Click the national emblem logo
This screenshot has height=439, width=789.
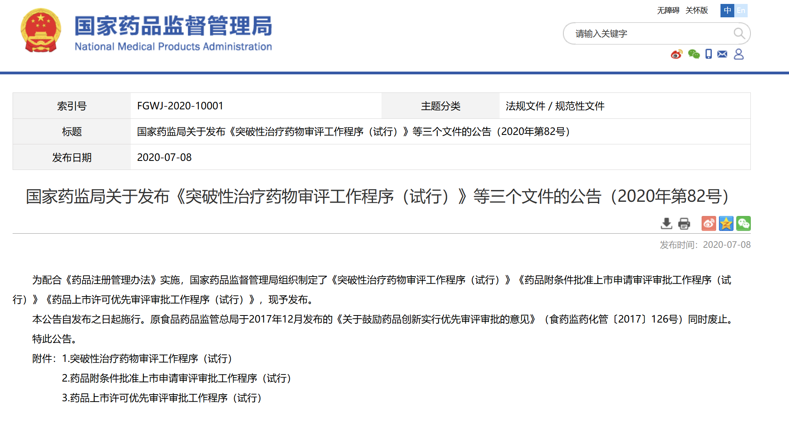(x=41, y=31)
